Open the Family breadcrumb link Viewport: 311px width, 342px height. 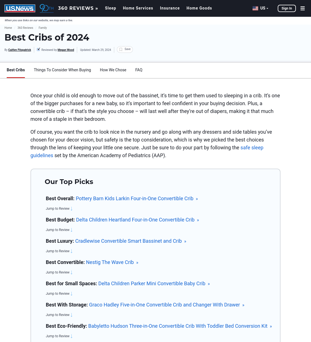point(43,28)
